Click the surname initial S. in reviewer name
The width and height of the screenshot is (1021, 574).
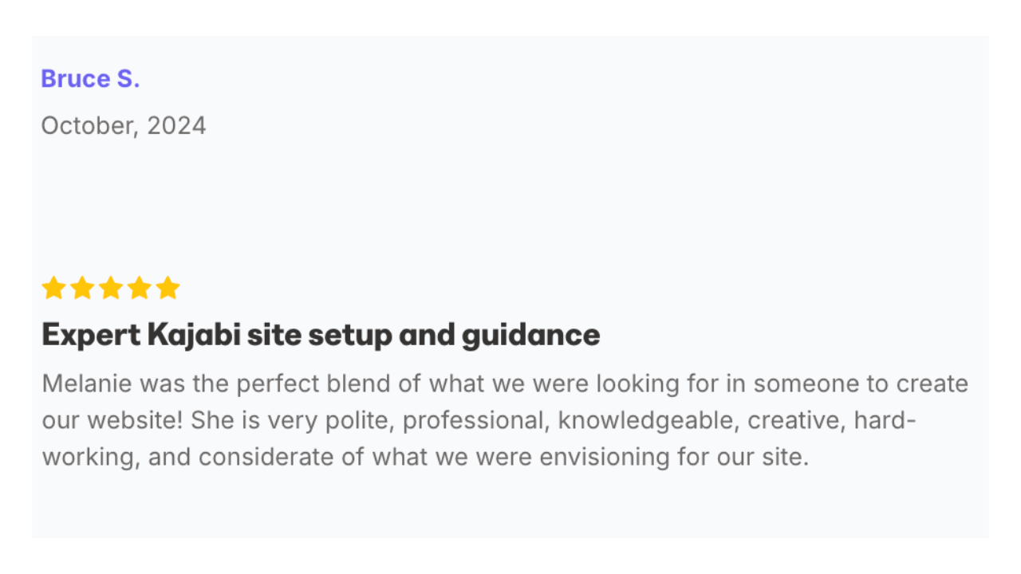click(128, 79)
